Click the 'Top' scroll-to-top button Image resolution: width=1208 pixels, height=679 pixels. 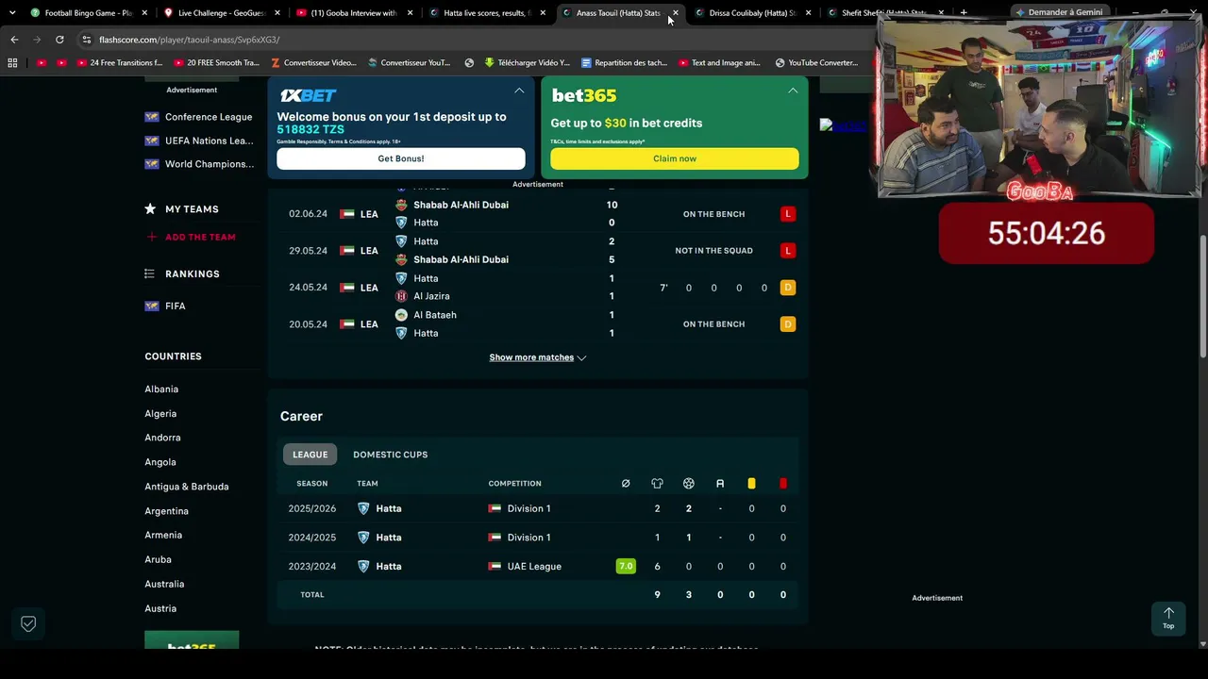tap(1168, 619)
